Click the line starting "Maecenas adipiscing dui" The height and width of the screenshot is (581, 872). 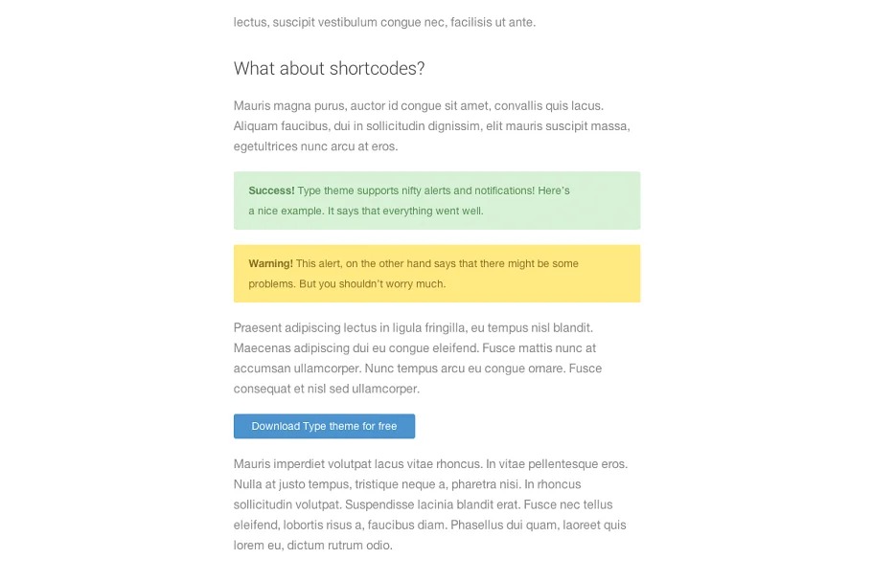click(x=415, y=348)
